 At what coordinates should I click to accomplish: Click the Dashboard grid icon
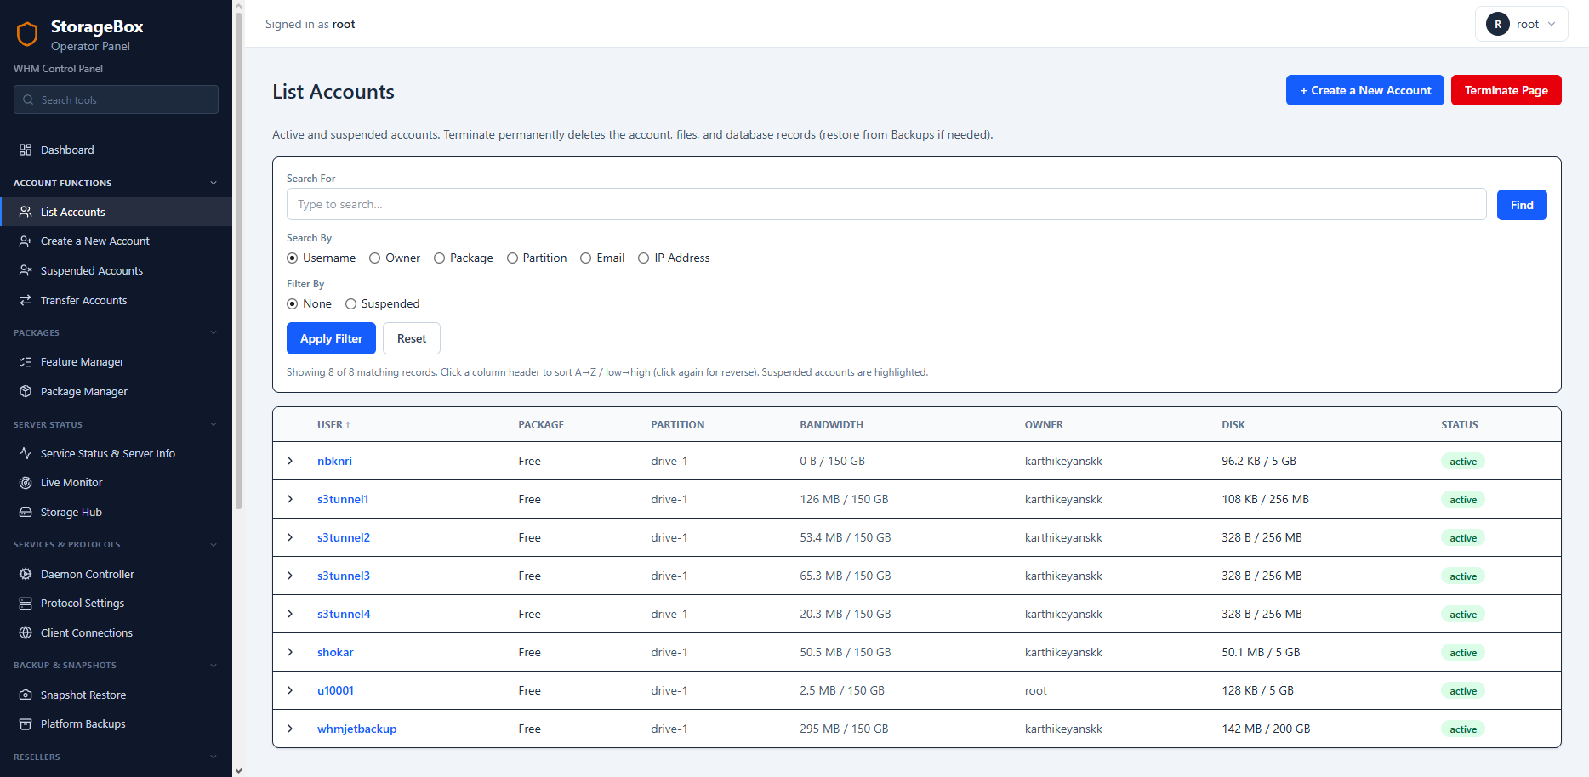pos(26,150)
